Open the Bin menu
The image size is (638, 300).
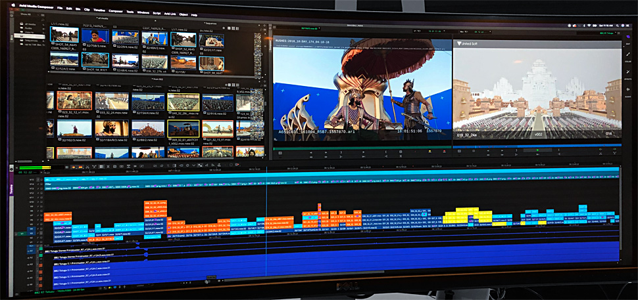click(x=78, y=9)
